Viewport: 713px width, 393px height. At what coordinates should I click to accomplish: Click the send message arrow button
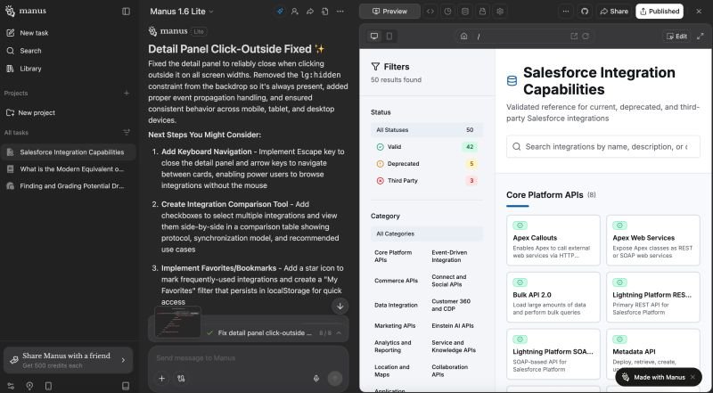pos(335,379)
